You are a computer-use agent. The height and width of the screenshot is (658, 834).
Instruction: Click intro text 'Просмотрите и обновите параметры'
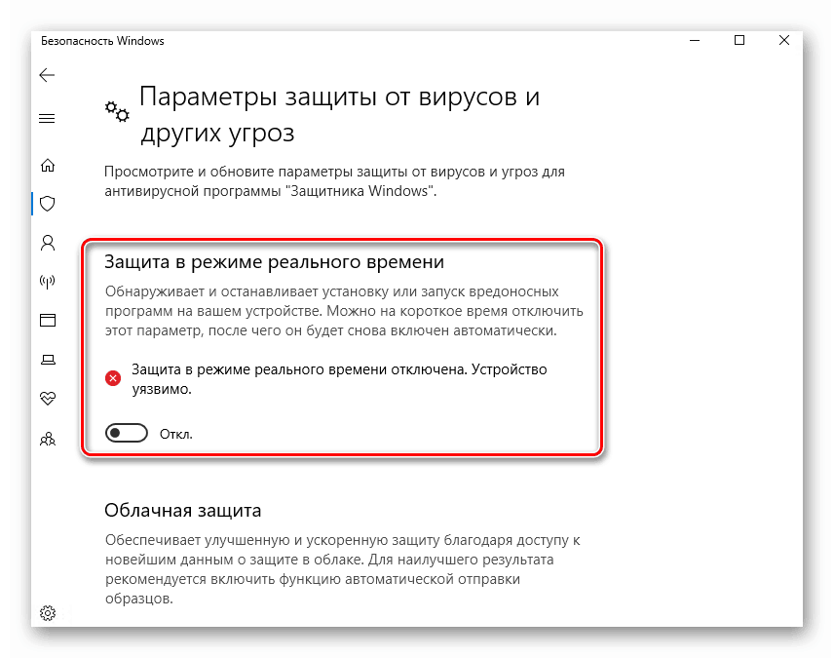pos(334,181)
